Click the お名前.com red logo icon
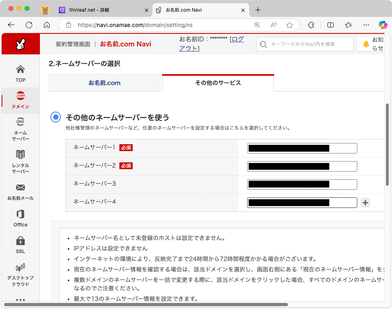The width and height of the screenshot is (392, 309). (x=21, y=44)
